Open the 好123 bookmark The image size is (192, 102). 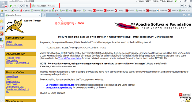click(x=15, y=10)
